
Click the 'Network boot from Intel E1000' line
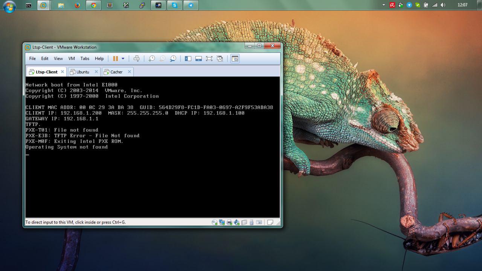[x=72, y=85]
